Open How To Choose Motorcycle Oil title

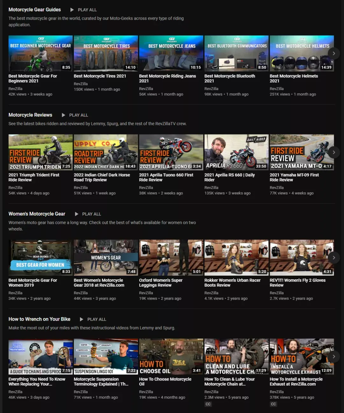click(x=165, y=381)
